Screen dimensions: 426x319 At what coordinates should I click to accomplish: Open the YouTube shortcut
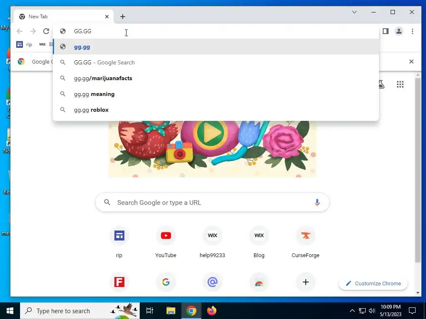(166, 241)
